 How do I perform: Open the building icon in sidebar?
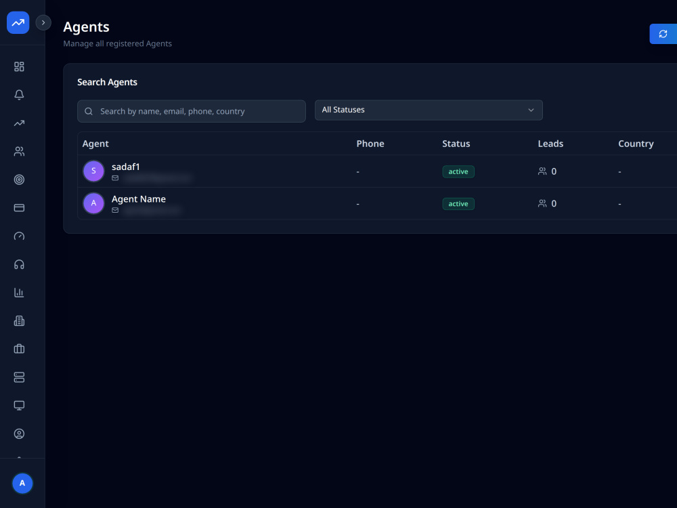19,320
